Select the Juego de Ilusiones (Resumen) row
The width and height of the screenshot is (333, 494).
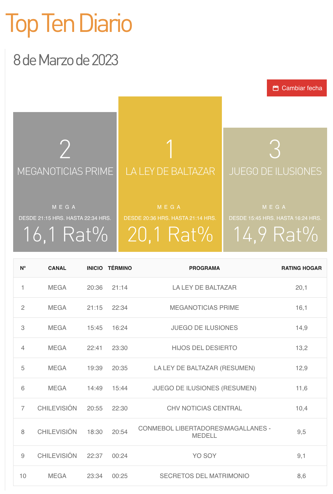(204, 388)
